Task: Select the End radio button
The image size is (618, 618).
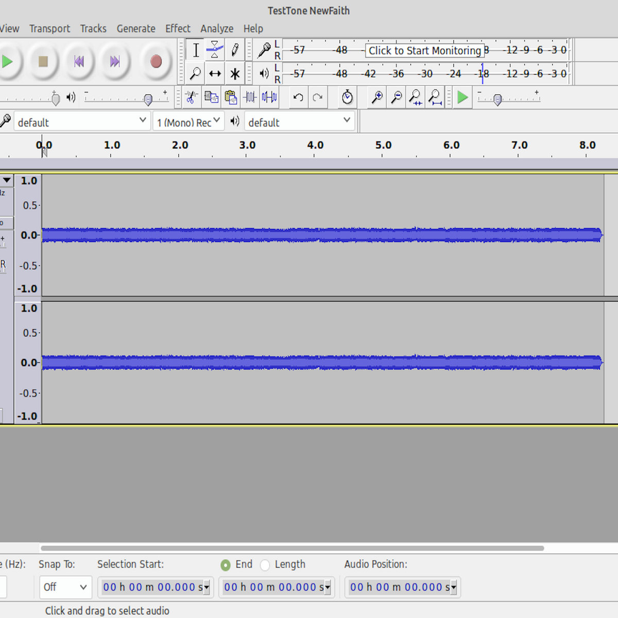Action: (225, 565)
